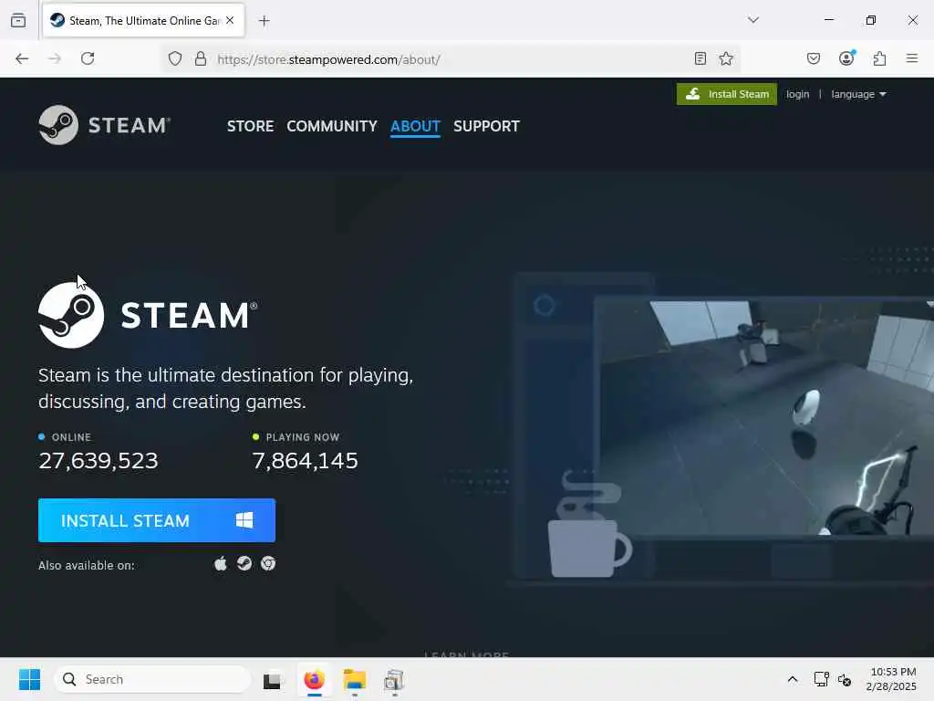This screenshot has width=934, height=701.
Task: Go back to the previous page
Action: tap(22, 58)
